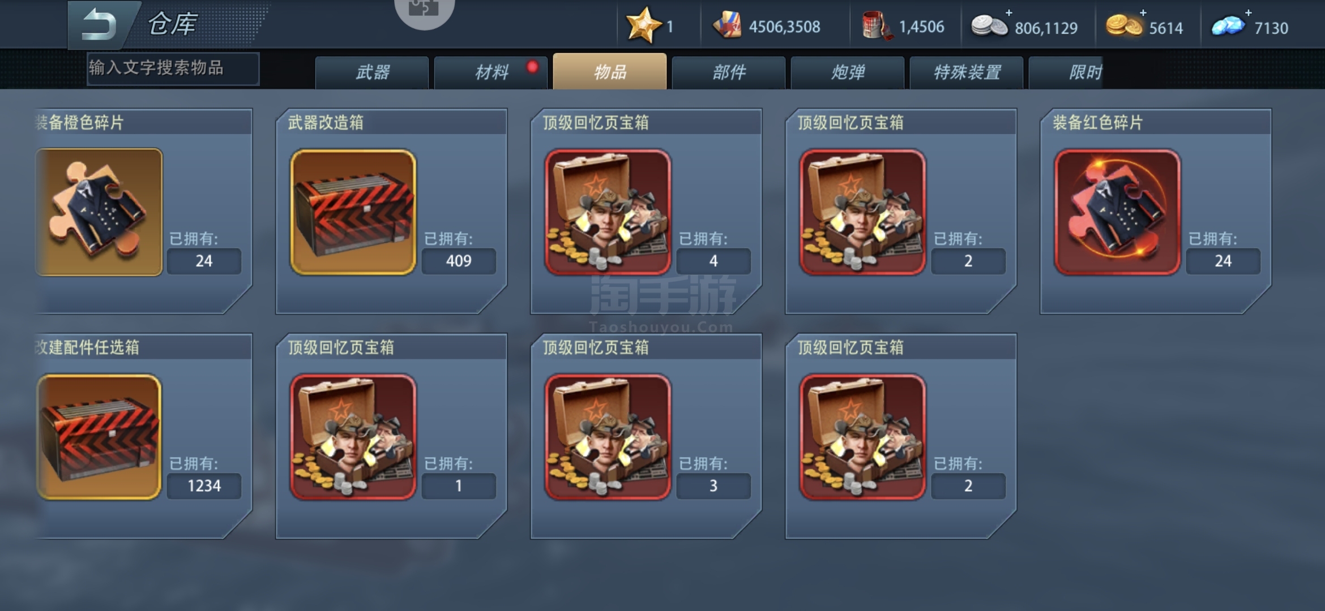Click the 输入文字搜索物品 search field
Viewport: 1325px width, 611px height.
[x=173, y=68]
